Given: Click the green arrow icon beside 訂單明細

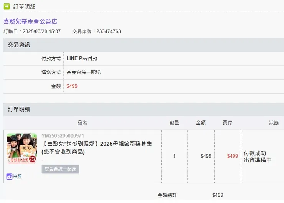Looking at the screenshot, I should click(x=7, y=7).
